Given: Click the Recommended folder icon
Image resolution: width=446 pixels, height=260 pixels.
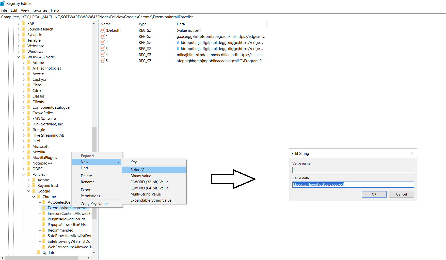Looking at the screenshot, I should [x=44, y=230].
